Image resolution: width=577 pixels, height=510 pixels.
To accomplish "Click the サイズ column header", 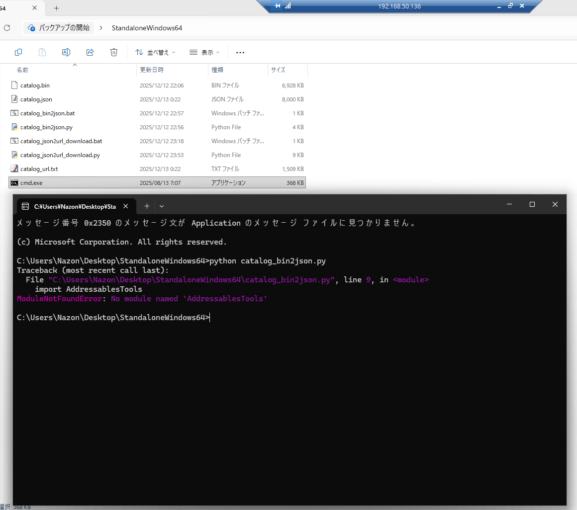I will point(278,70).
